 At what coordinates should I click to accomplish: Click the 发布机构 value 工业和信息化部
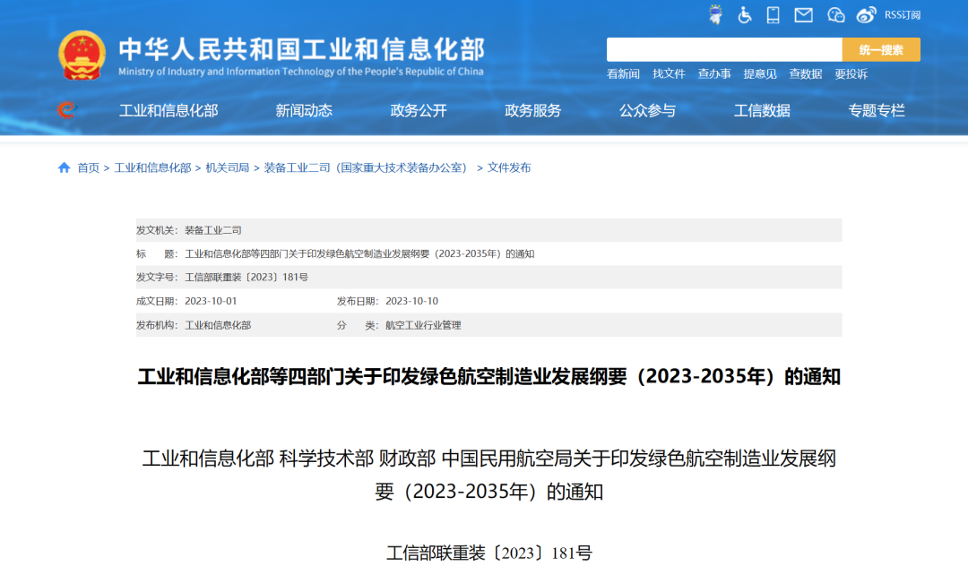[218, 325]
